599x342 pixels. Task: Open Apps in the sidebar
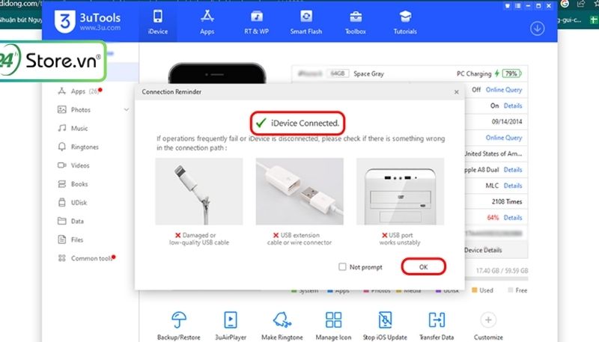tap(80, 91)
